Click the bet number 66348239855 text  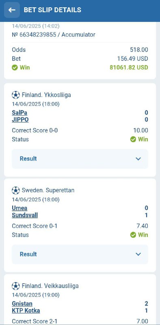pos(38,35)
